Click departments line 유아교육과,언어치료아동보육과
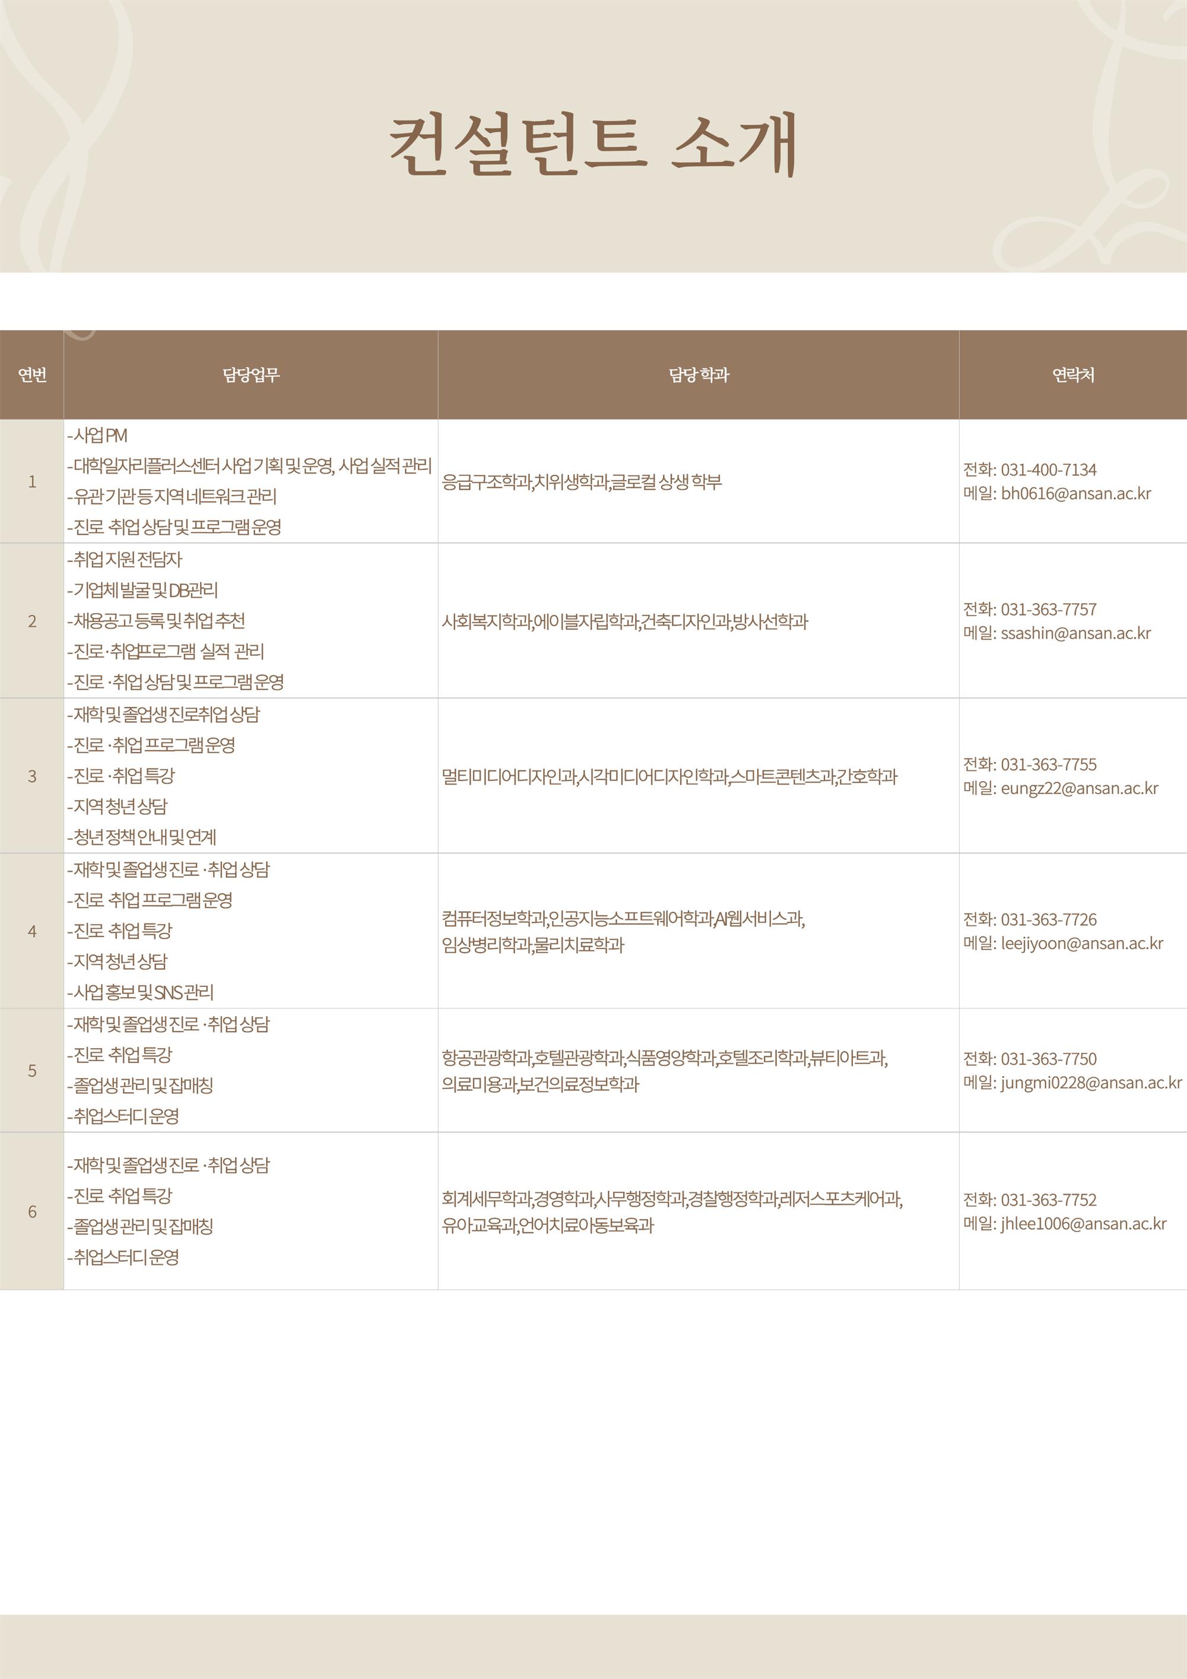 click(547, 1226)
